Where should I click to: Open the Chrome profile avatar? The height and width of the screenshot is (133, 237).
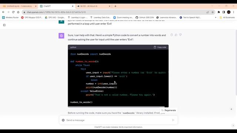(229, 12)
